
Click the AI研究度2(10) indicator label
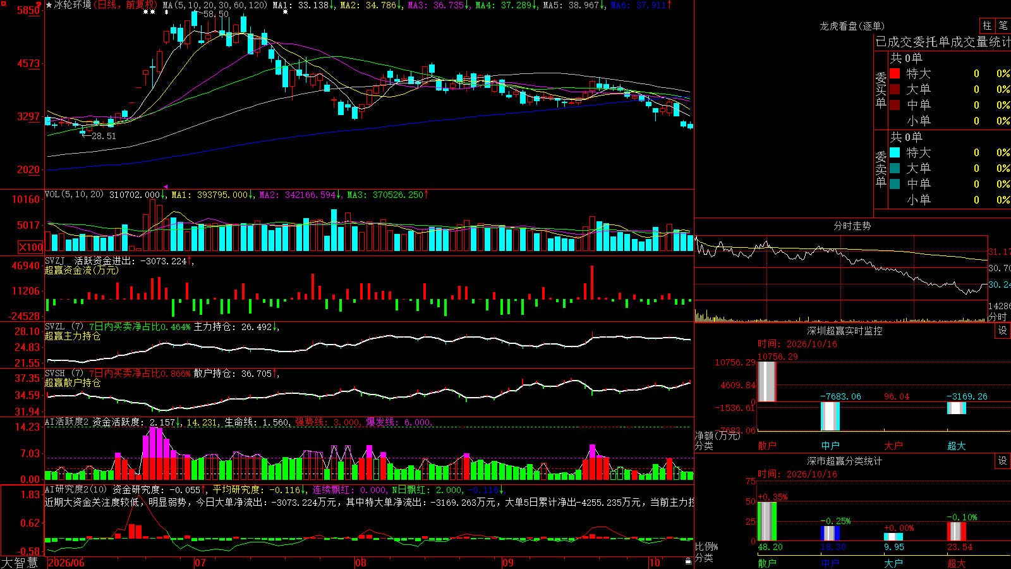(x=76, y=489)
